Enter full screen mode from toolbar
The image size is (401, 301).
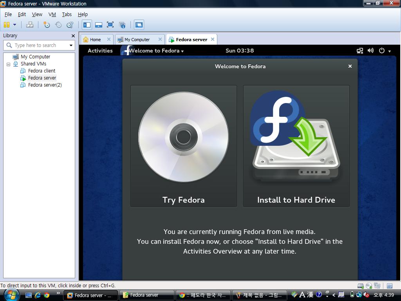tap(110, 25)
